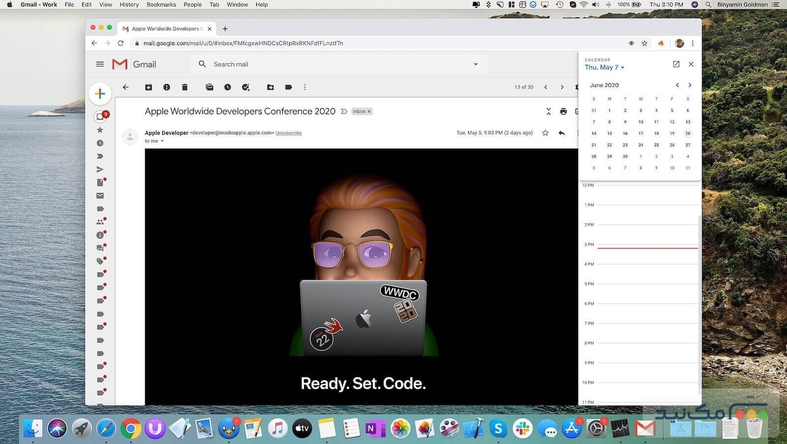Delete the WWDC email
Image resolution: width=787 pixels, height=444 pixels.
(185, 87)
